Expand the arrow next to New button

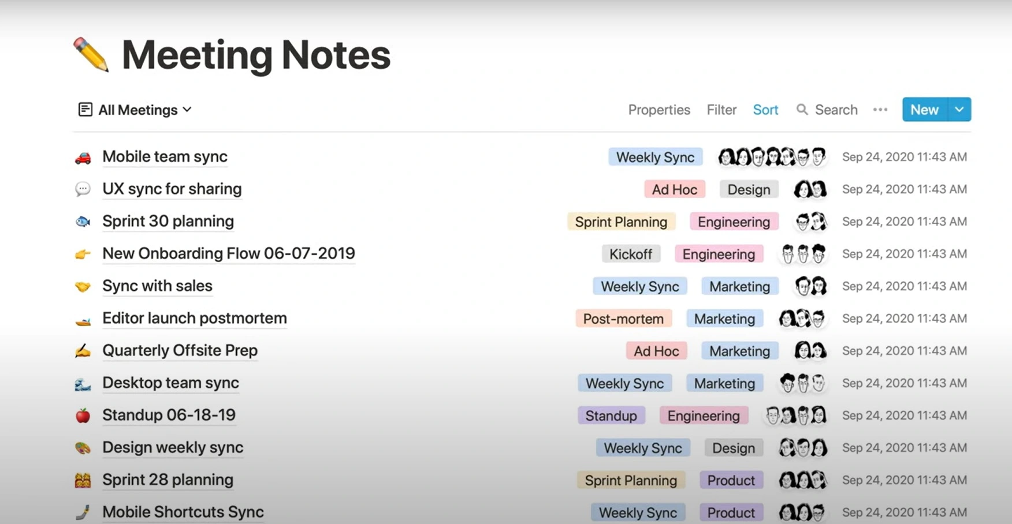tap(959, 110)
